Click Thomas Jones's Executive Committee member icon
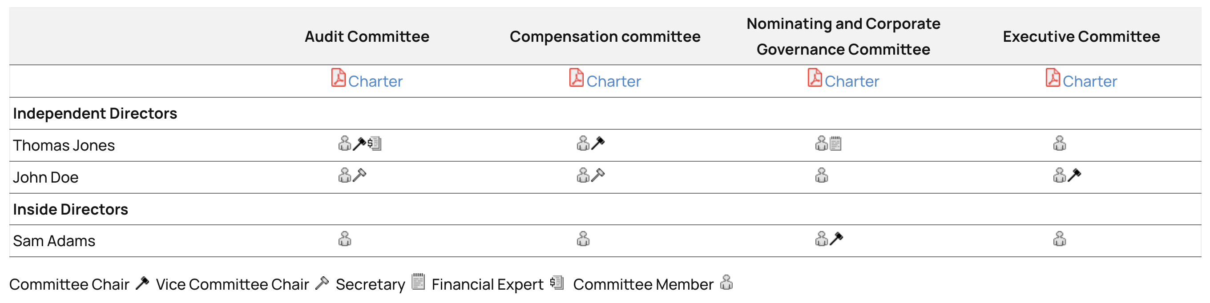The width and height of the screenshot is (1210, 303). tap(1059, 143)
